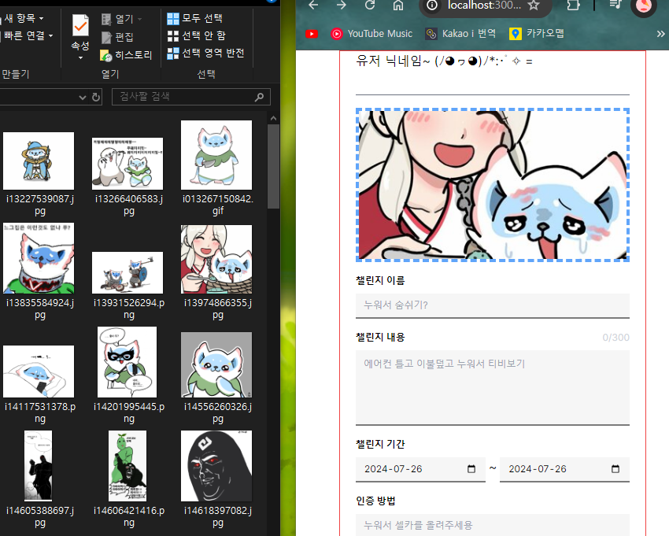
Task: Open the 카카오맵 bookmark
Action: 537,34
